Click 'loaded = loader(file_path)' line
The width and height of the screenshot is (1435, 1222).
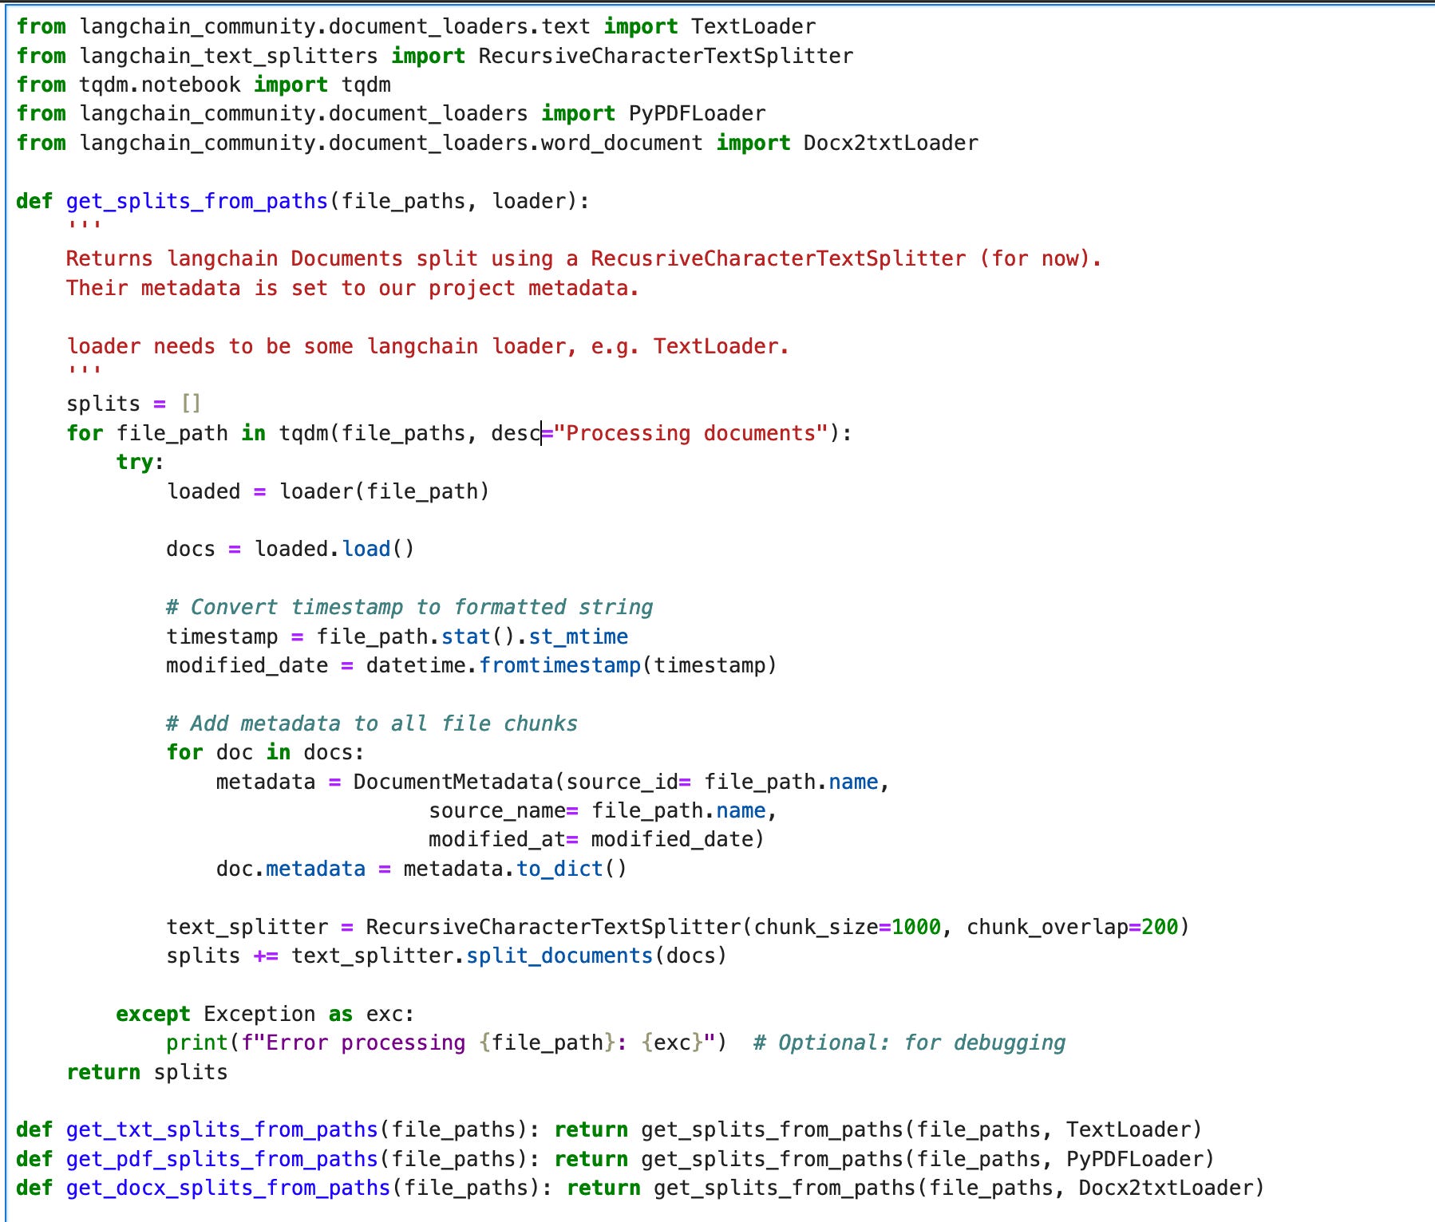click(x=328, y=491)
